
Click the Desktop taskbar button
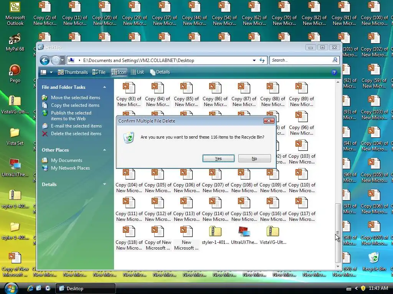[x=85, y=289]
